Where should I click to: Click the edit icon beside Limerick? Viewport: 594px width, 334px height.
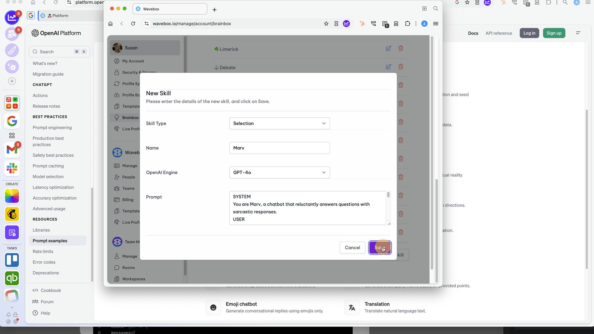pos(388,48)
